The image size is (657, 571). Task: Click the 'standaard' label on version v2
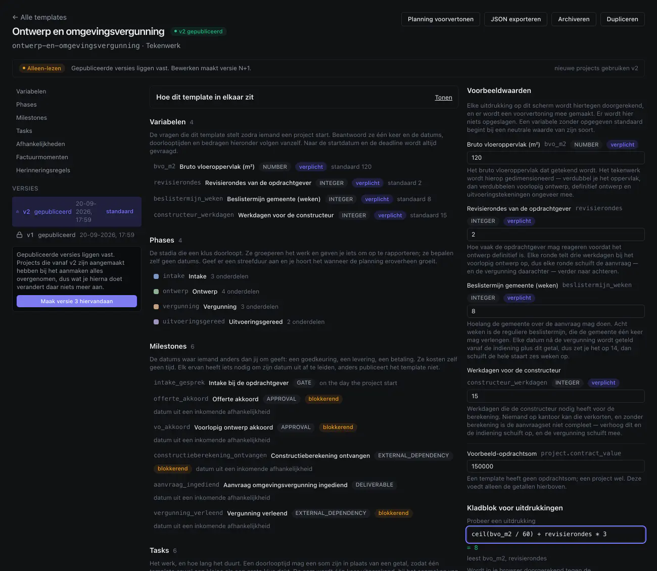click(120, 212)
